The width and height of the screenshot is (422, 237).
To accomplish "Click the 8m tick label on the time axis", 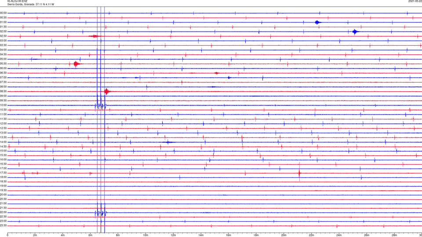I will (x=118, y=235).
